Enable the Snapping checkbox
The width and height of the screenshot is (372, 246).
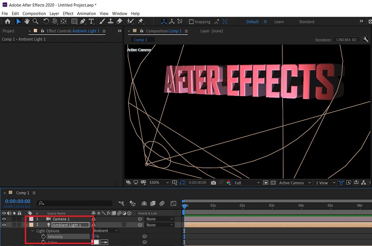pos(191,22)
